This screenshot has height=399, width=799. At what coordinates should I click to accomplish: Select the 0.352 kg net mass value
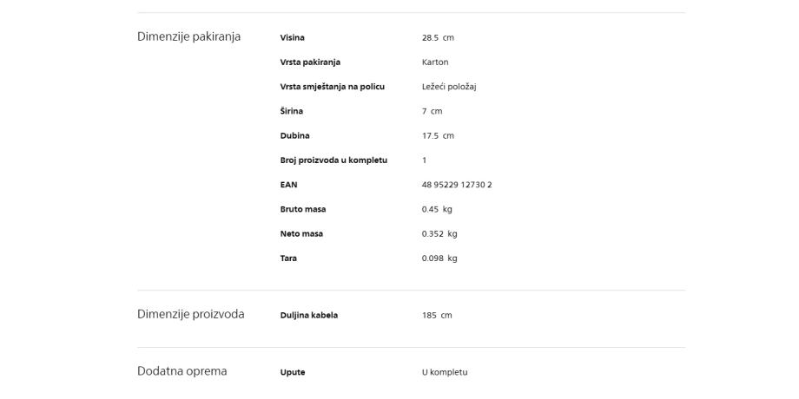tap(439, 234)
